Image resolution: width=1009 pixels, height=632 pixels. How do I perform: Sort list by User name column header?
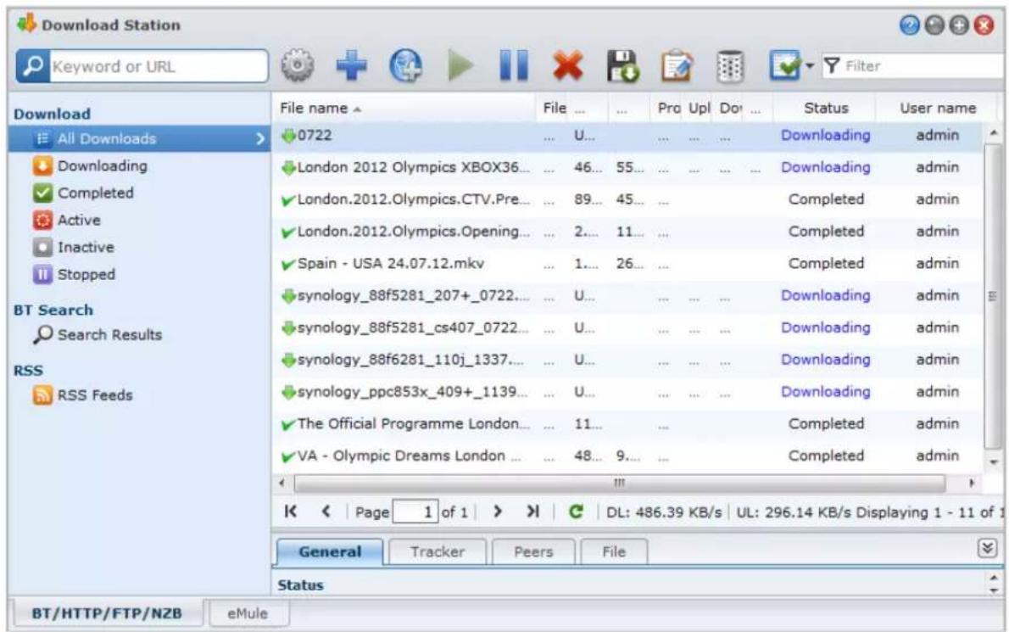pos(937,108)
